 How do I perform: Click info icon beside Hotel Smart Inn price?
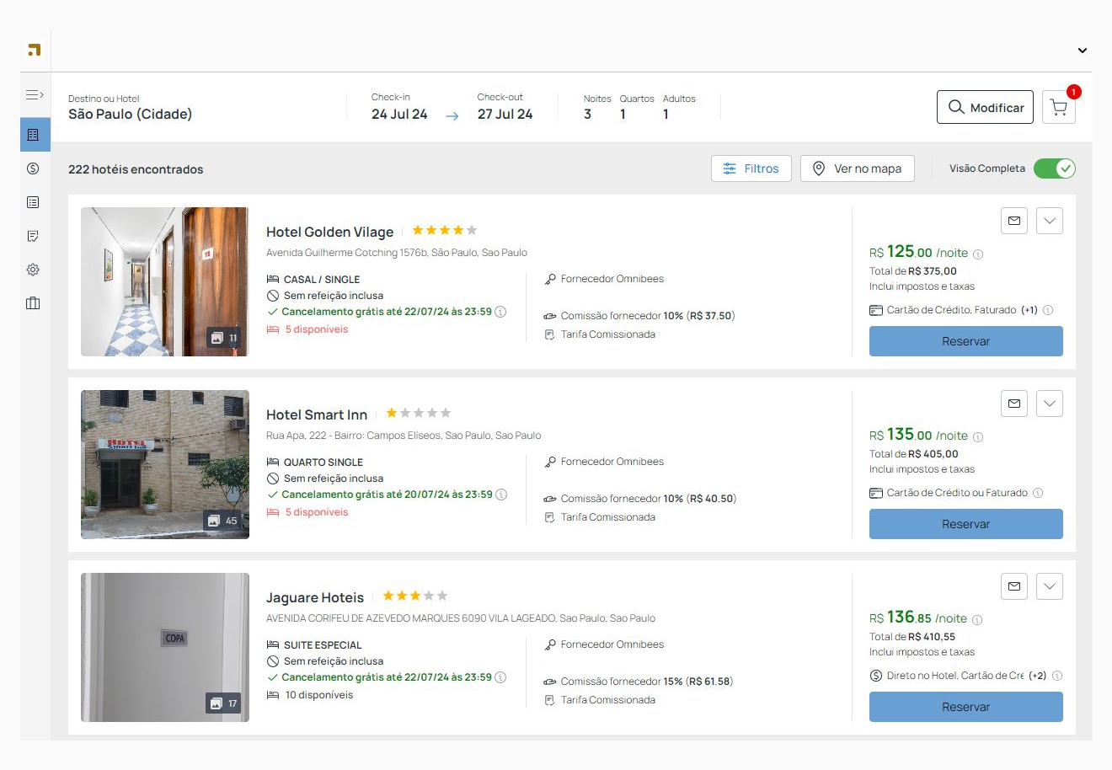[x=978, y=436]
